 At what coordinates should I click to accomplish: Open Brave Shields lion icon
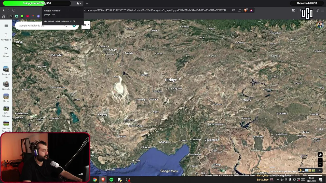pos(246,10)
